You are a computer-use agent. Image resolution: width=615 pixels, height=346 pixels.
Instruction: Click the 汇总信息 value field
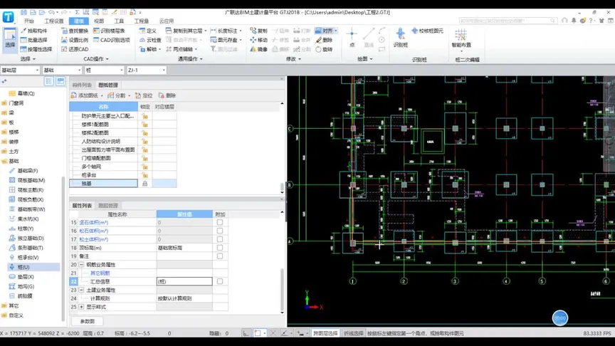184,281
